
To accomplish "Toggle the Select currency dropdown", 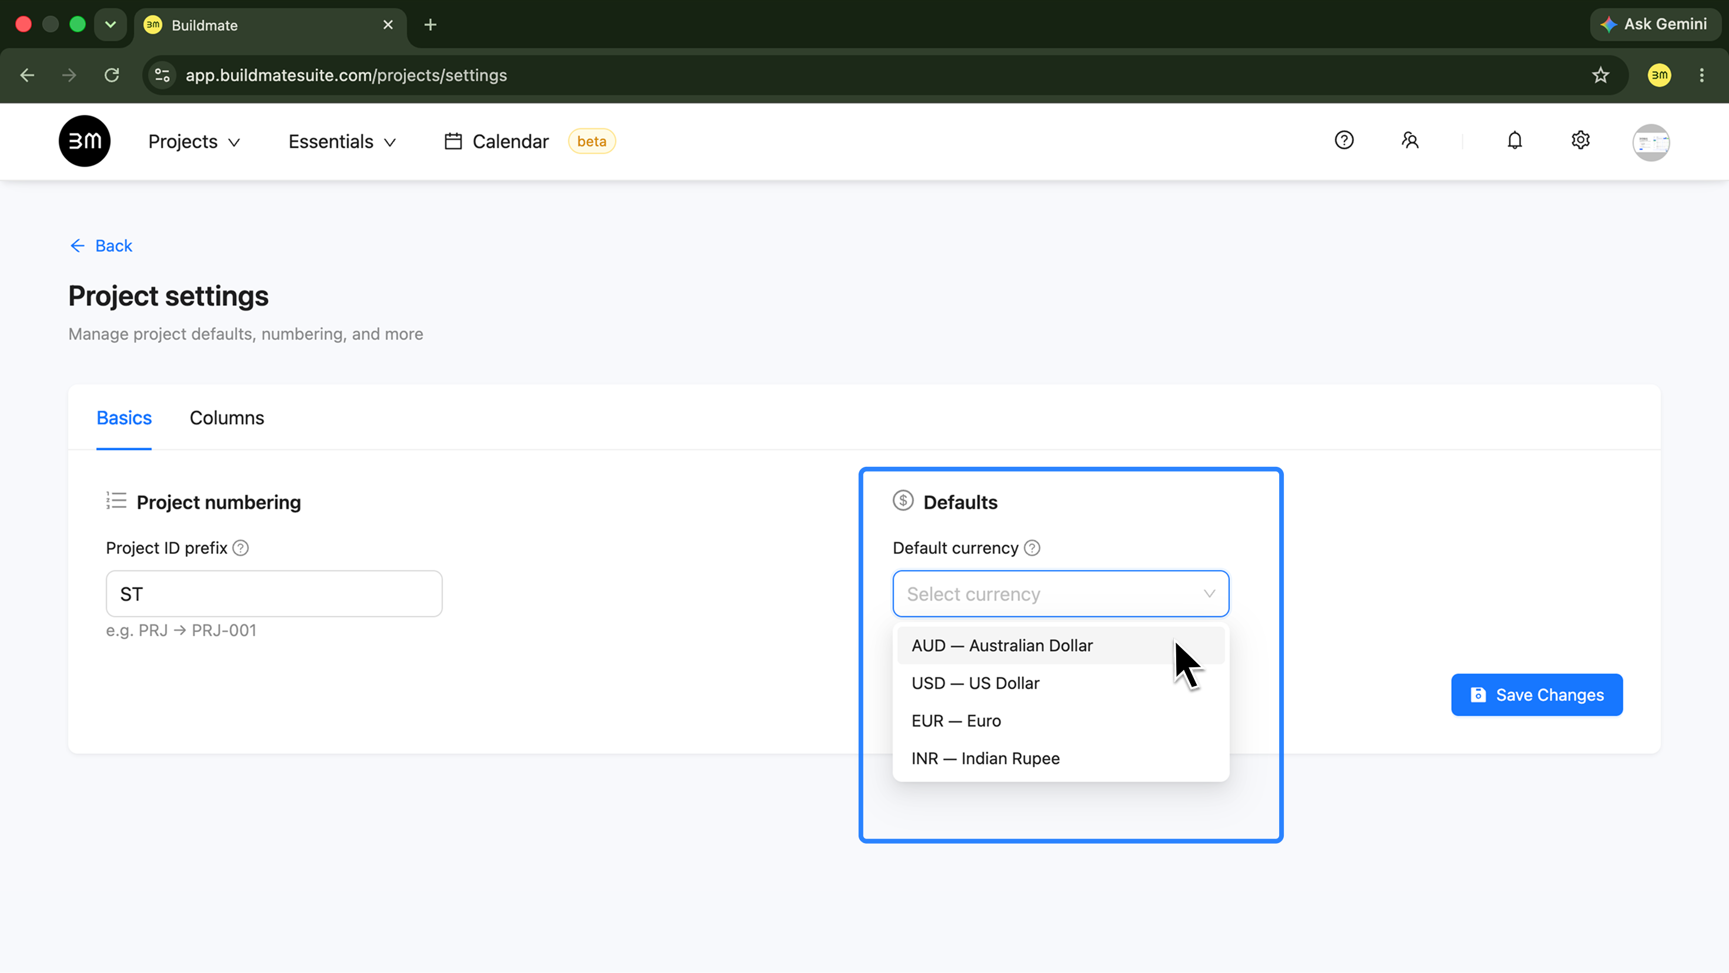I will point(1060,594).
